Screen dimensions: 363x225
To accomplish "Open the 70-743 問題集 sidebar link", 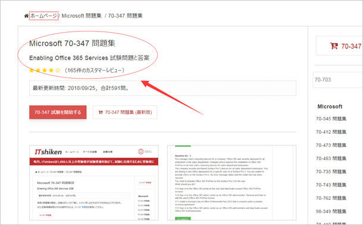I will [331, 185].
